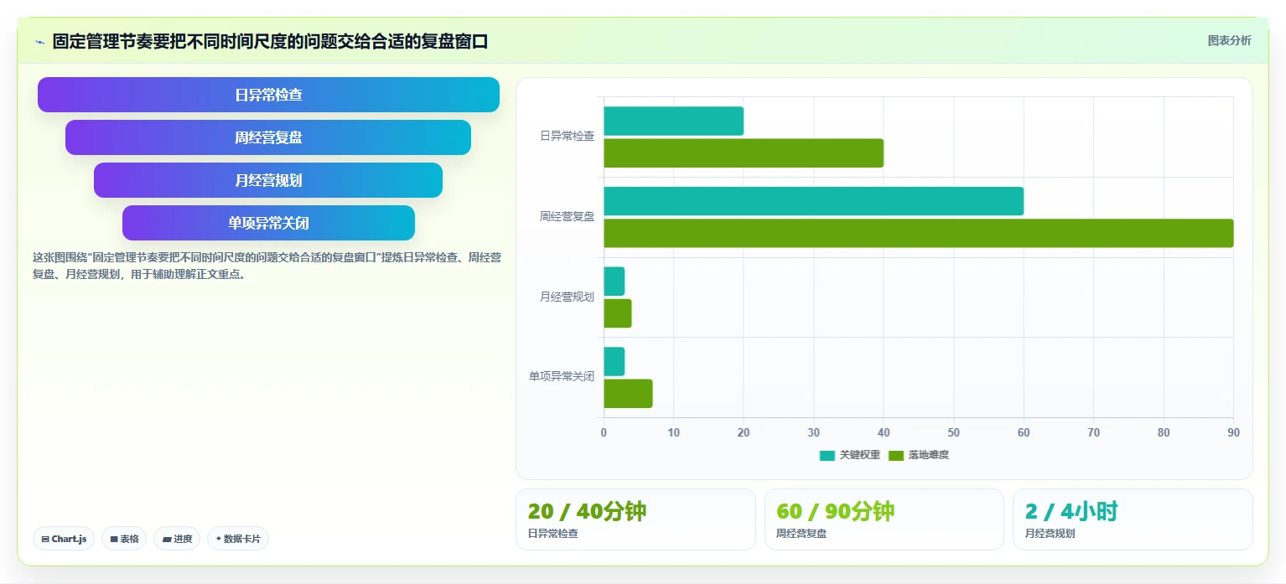Click the x-axis tick value 90

point(1233,432)
